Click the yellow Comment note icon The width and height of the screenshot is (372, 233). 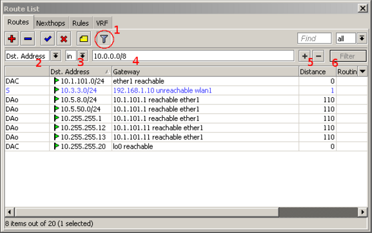(84, 39)
